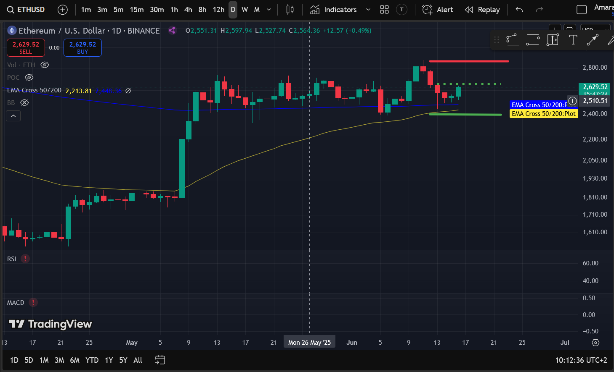Viewport: 614px width, 372px height.
Task: Switch to the 4h timeframe
Action: 188,10
